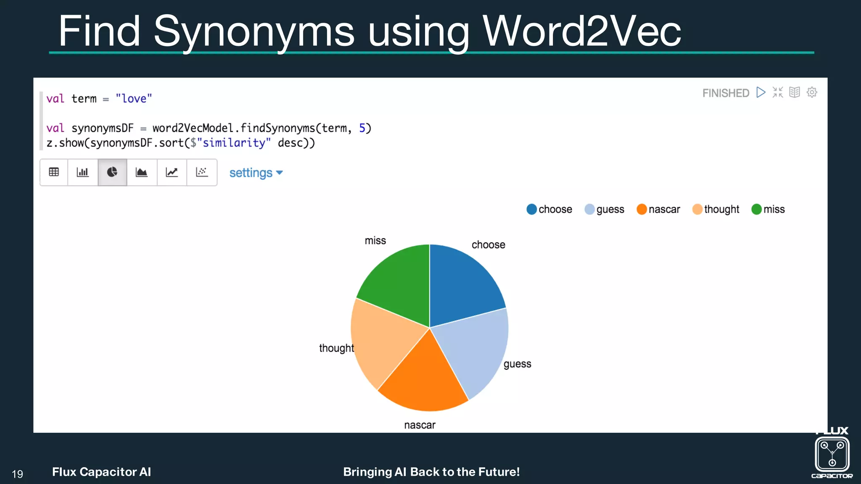Image resolution: width=861 pixels, height=484 pixels.
Task: Switch to scatter chart view icon
Action: click(202, 172)
